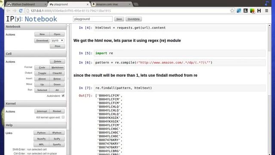This screenshot has width=275, height=155.
Task: Switch to IPython Dashboard tab
Action: coord(25,4)
